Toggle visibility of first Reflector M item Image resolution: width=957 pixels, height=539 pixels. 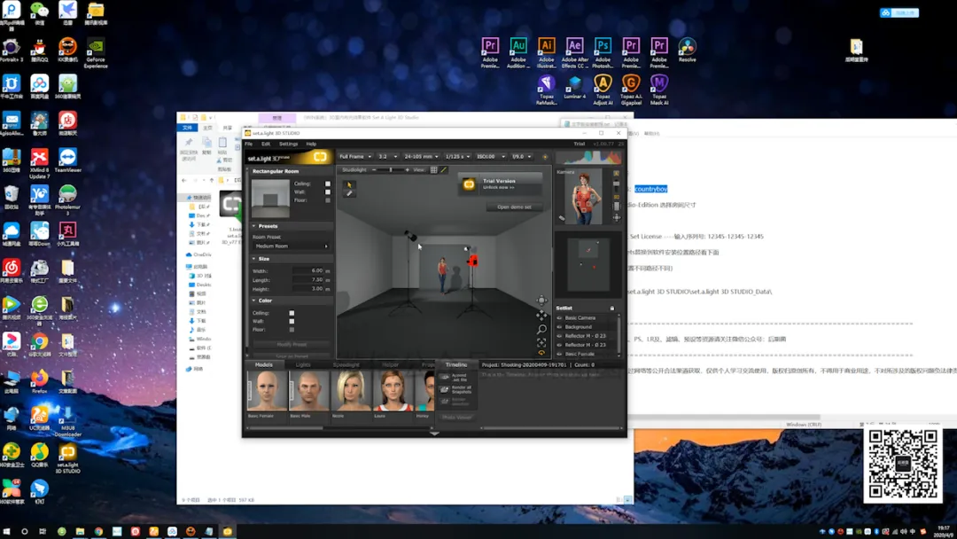click(560, 336)
